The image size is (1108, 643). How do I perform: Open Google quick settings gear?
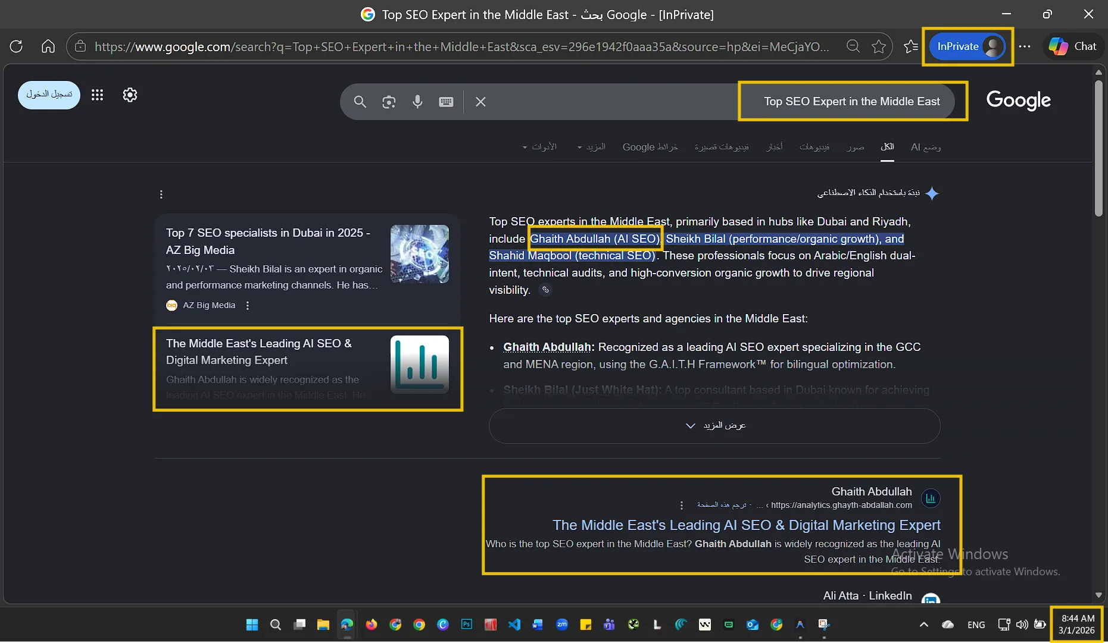[x=129, y=95]
